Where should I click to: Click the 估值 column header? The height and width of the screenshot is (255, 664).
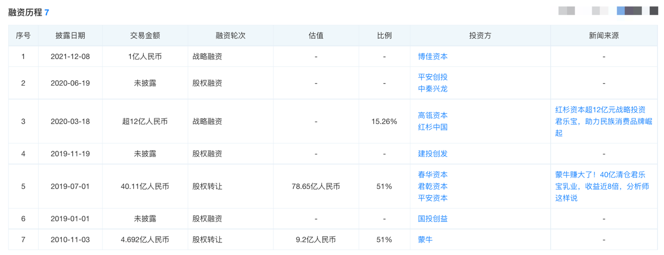(x=316, y=36)
